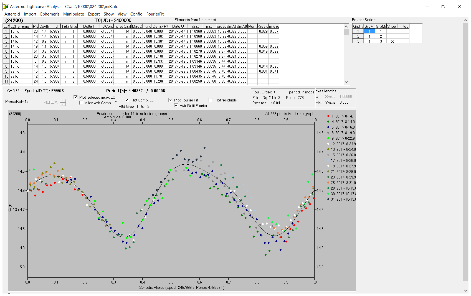Click the Pltd Lc# stepper down arrow
The width and height of the screenshot is (471, 296).
coord(63,104)
